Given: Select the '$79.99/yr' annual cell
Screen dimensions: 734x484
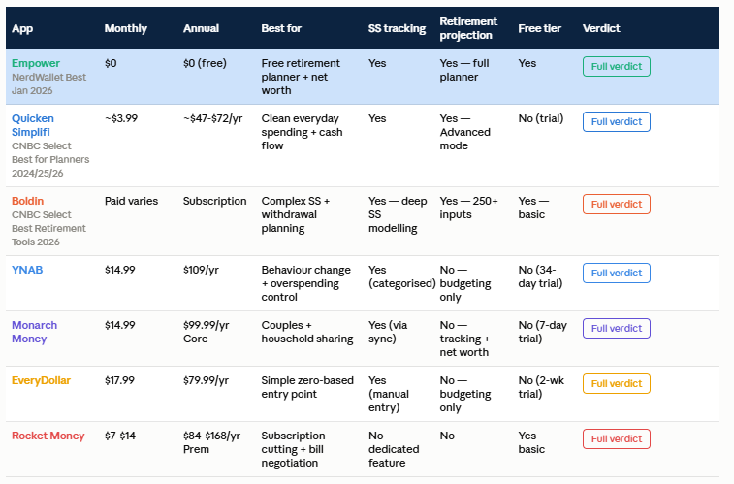Looking at the screenshot, I should tap(206, 380).
